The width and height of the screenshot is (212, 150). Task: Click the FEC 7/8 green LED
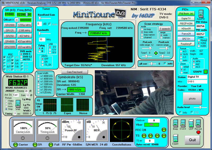click(164, 130)
